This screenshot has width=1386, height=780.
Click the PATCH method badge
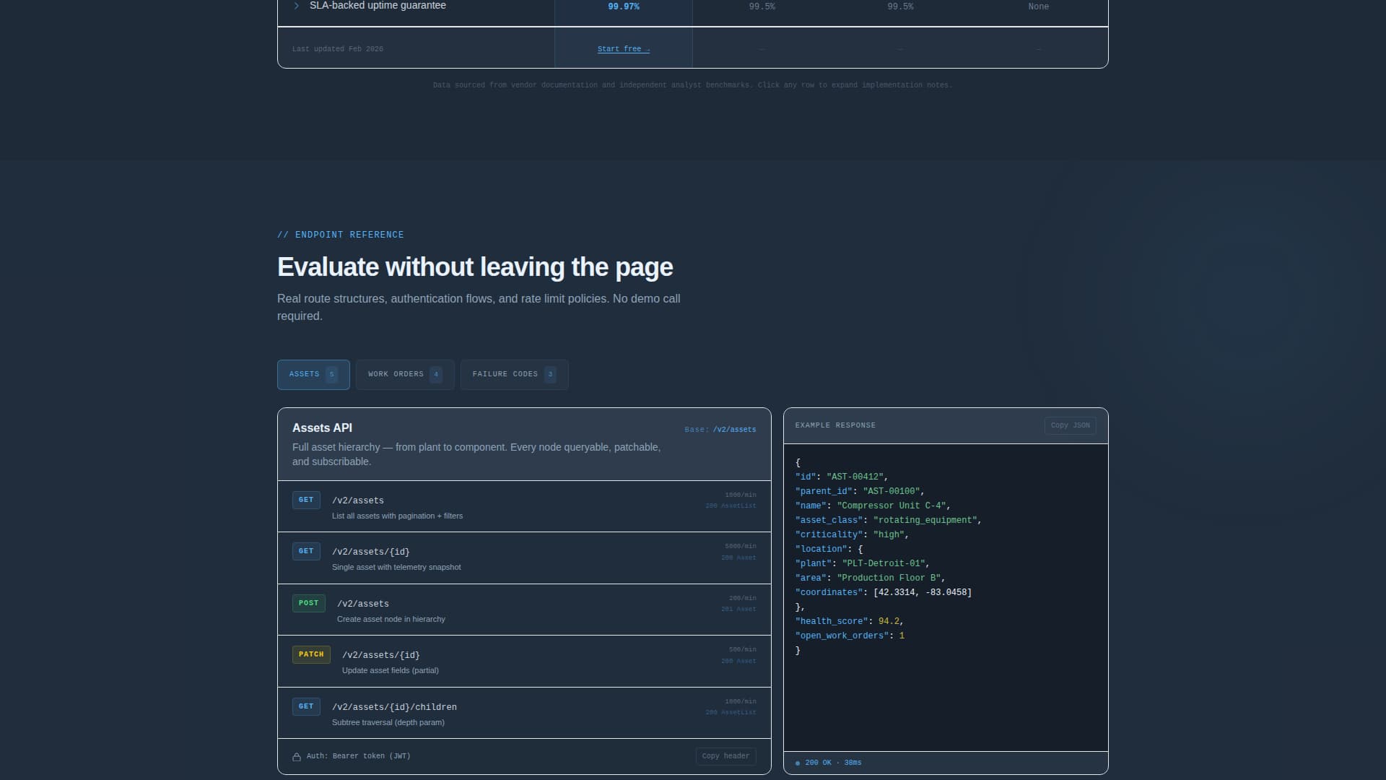coord(311,654)
